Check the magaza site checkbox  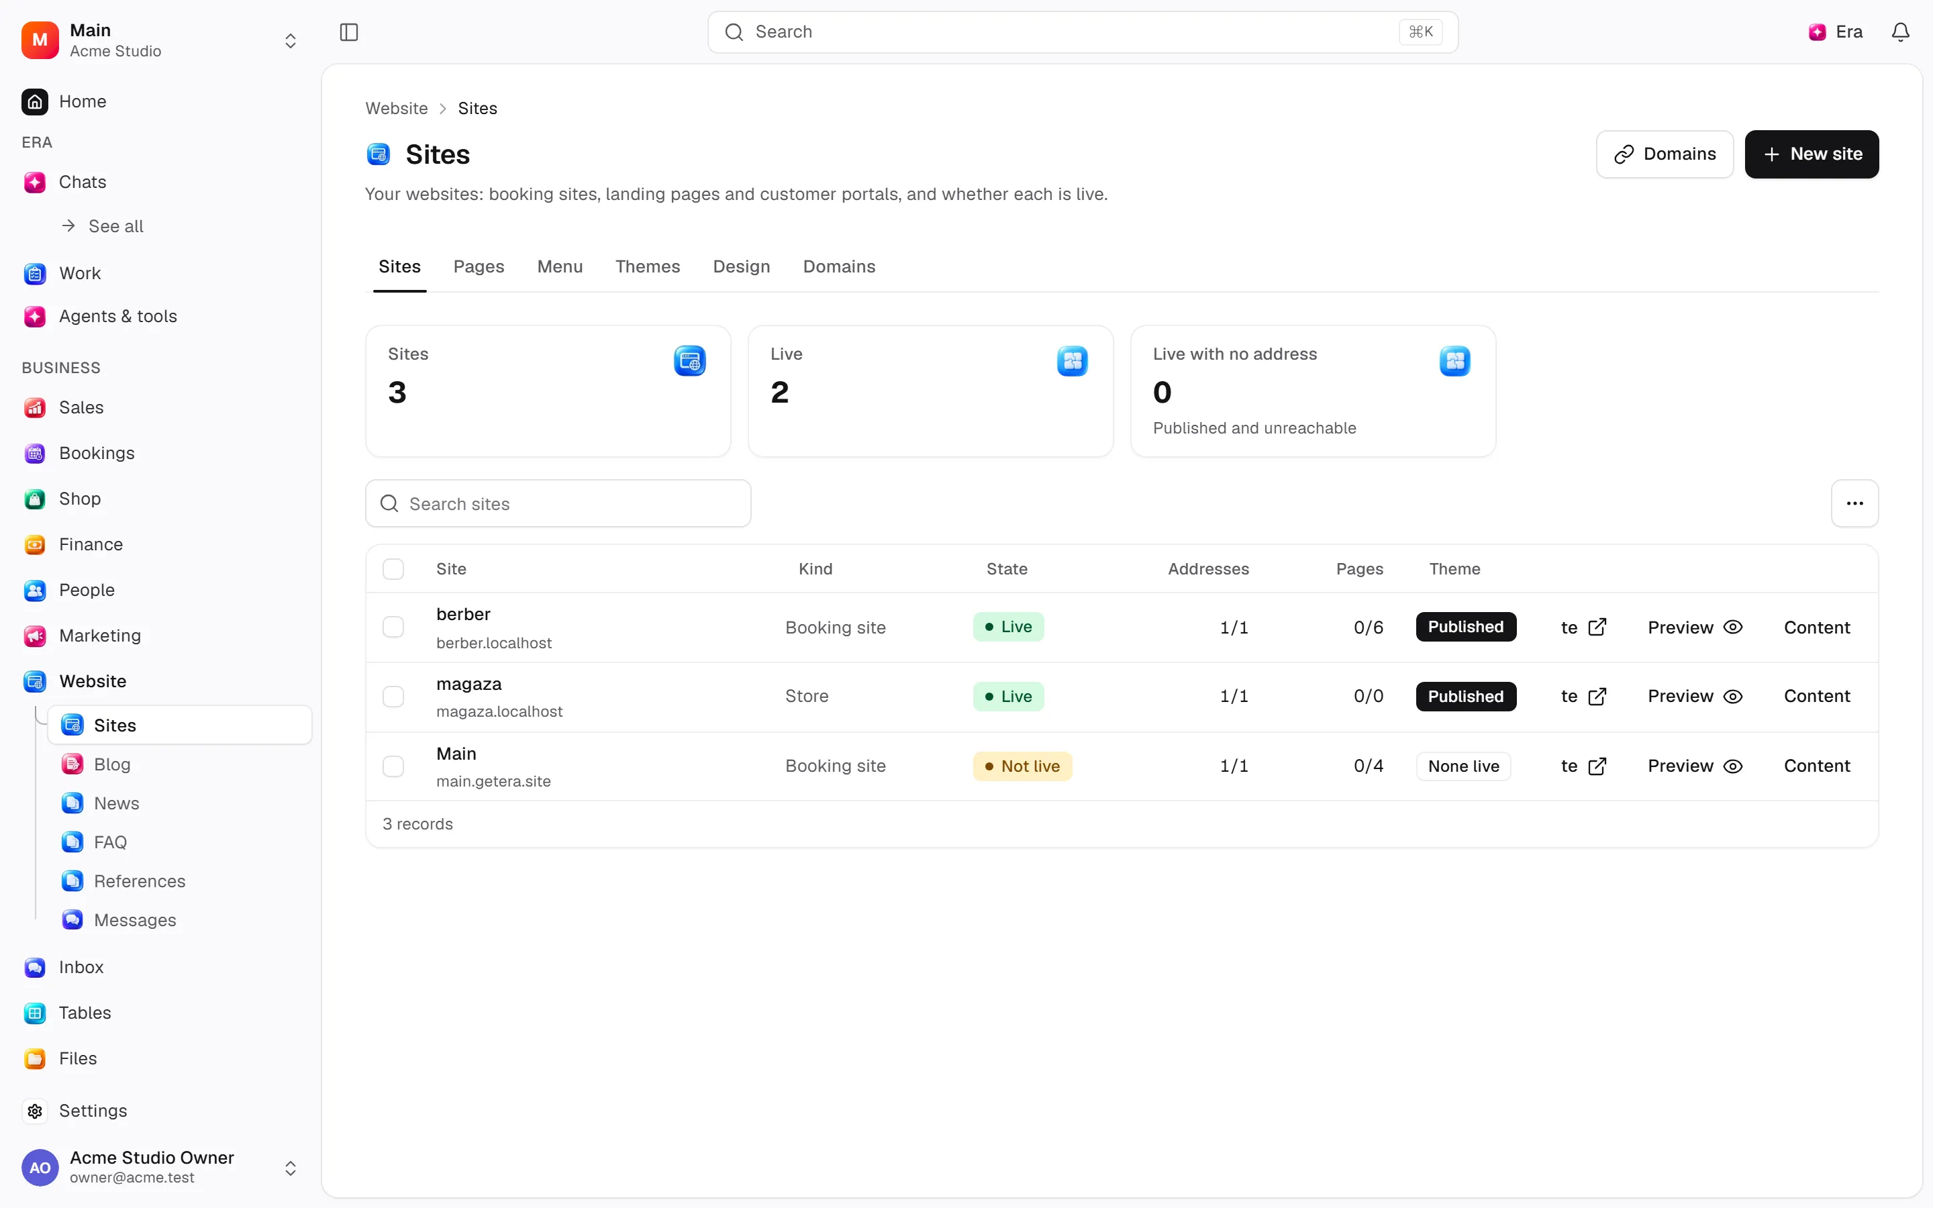click(x=393, y=697)
